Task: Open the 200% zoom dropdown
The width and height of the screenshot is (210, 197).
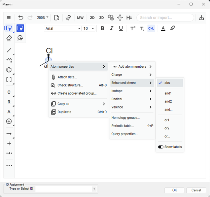Action: click(43, 18)
